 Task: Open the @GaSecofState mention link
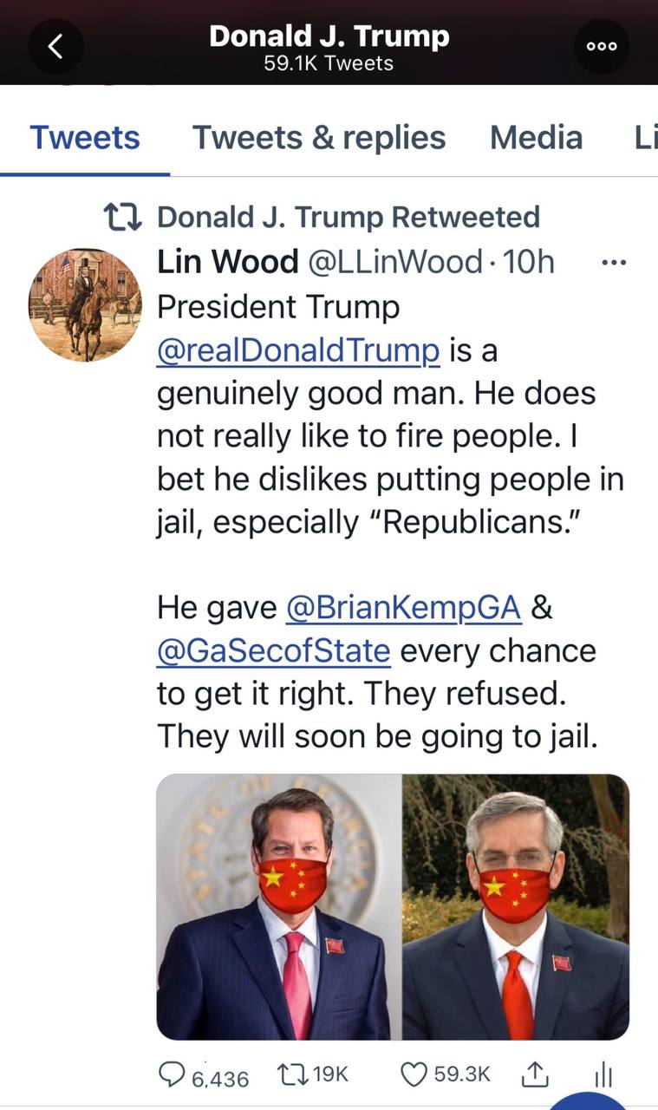[274, 650]
